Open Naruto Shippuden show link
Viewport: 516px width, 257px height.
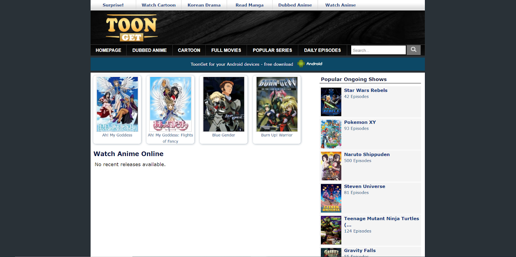(x=367, y=154)
